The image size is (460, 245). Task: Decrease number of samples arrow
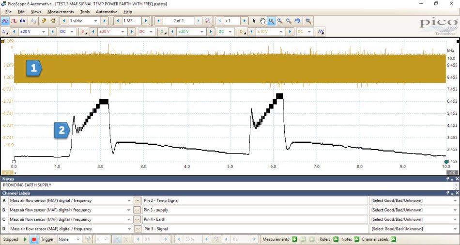(118, 21)
